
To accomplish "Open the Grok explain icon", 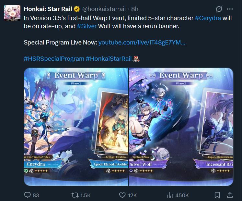I will 219,9.
